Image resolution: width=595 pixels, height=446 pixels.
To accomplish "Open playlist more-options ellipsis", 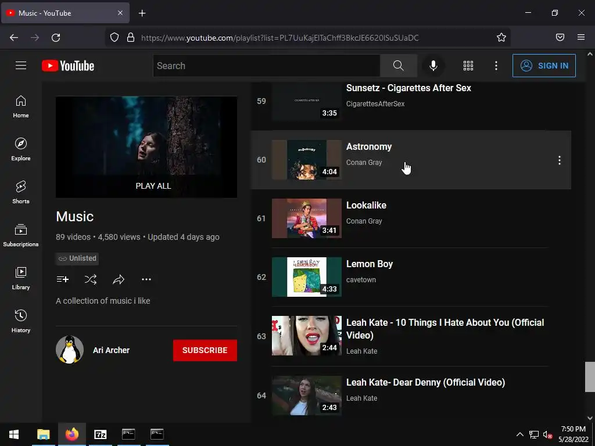I will pos(146,279).
